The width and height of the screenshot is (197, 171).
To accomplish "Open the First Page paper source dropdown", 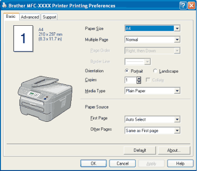I will (x=177, y=119).
